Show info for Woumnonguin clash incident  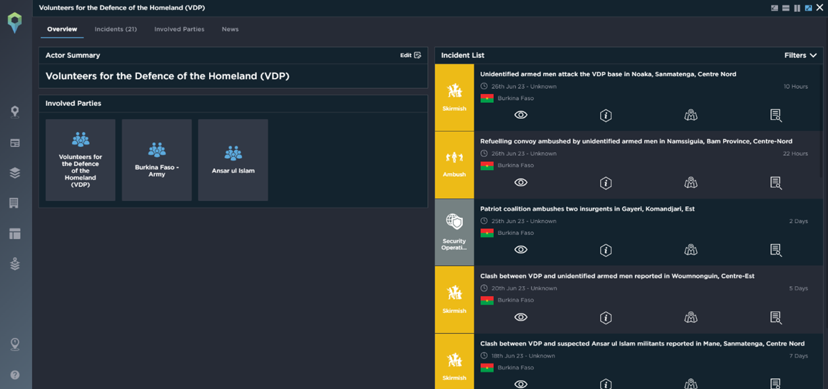point(606,318)
